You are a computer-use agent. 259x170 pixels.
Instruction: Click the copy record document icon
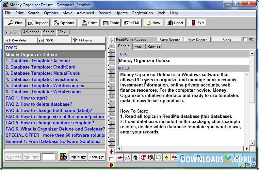coord(151,158)
